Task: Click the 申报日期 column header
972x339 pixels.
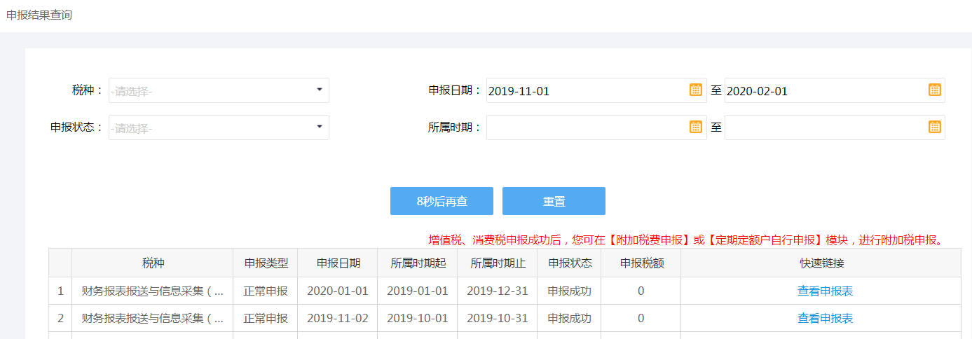Action: click(338, 263)
